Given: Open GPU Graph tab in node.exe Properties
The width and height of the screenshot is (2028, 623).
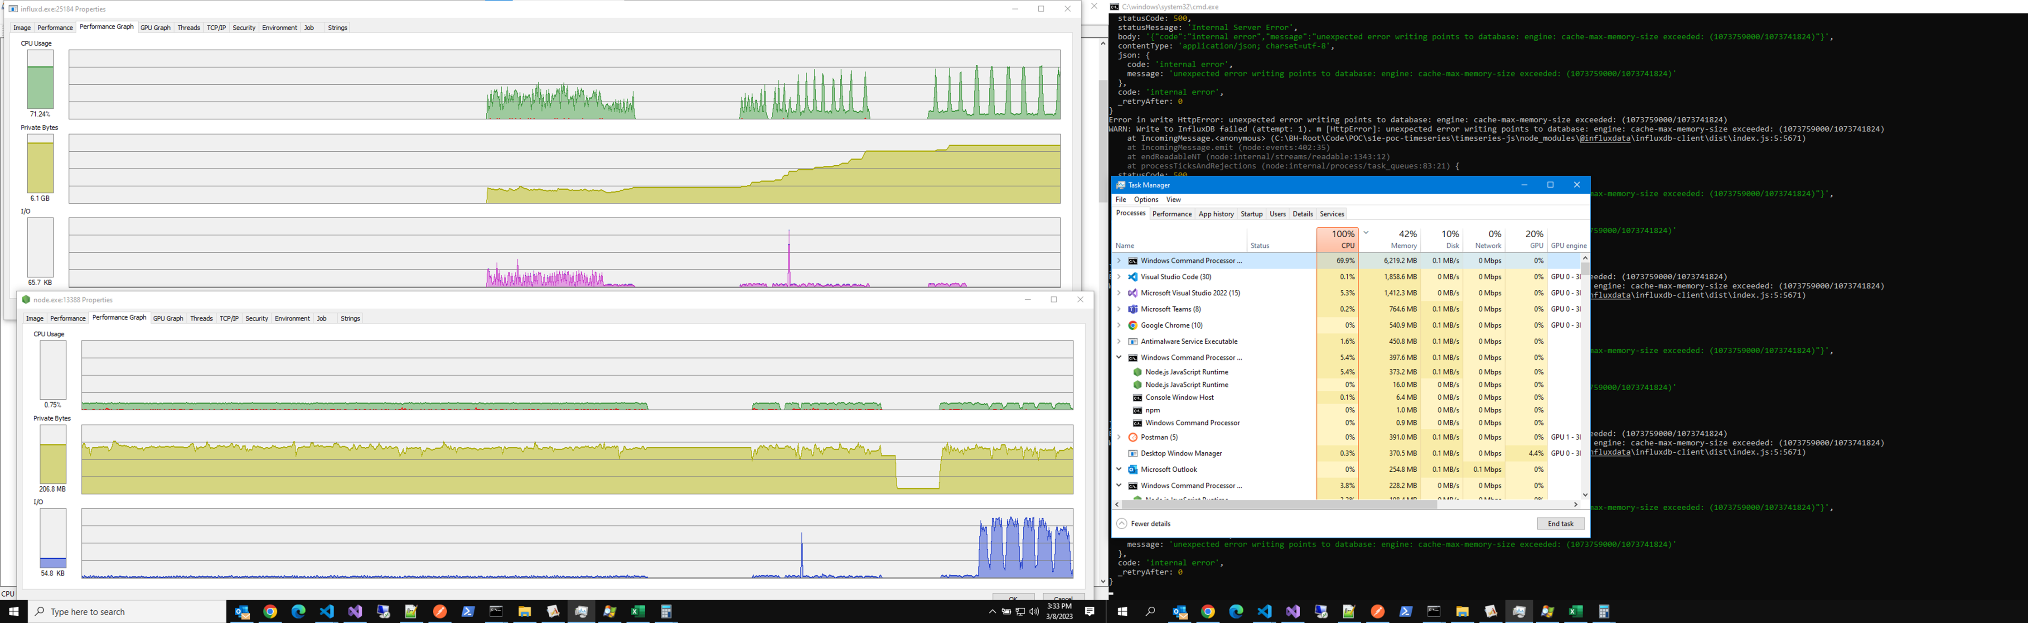Looking at the screenshot, I should pos(168,319).
